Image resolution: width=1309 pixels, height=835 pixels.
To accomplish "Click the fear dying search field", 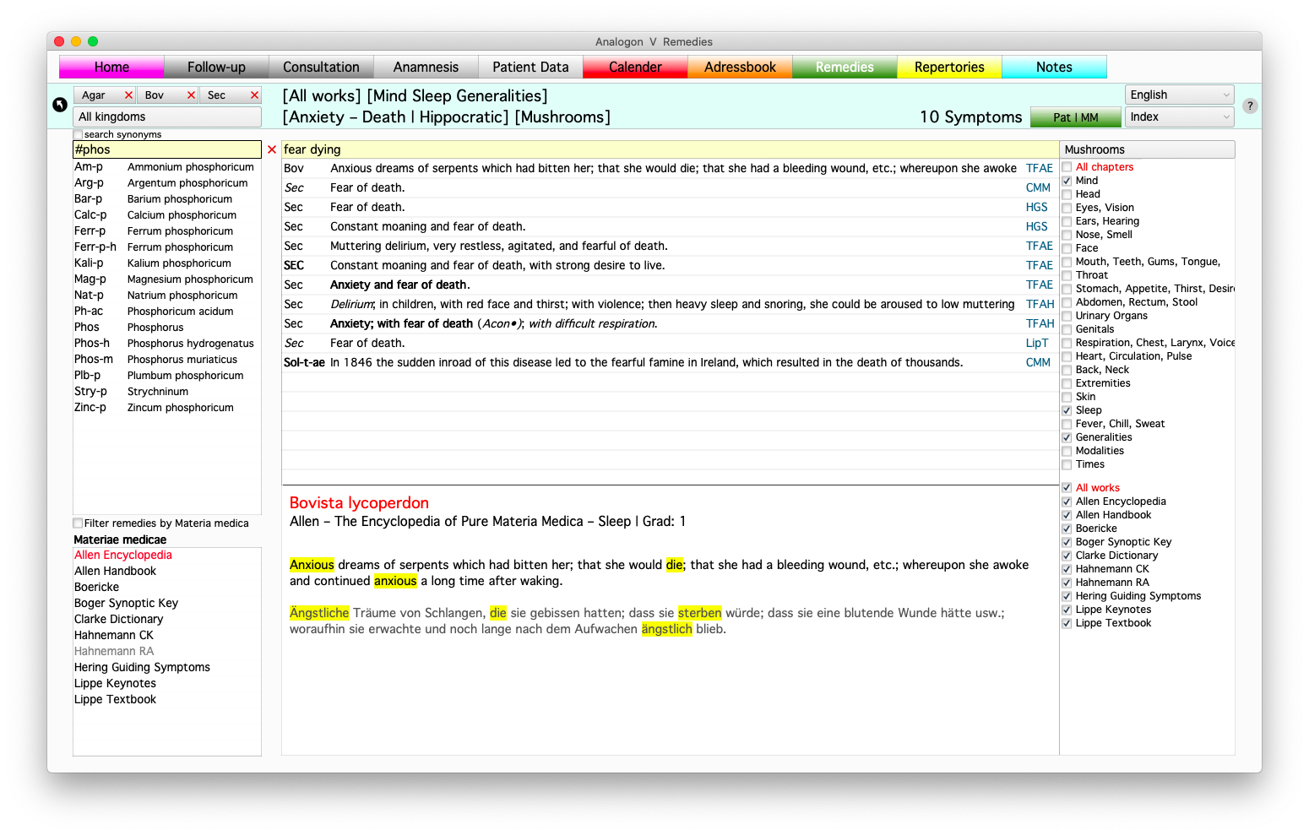I will coord(667,149).
